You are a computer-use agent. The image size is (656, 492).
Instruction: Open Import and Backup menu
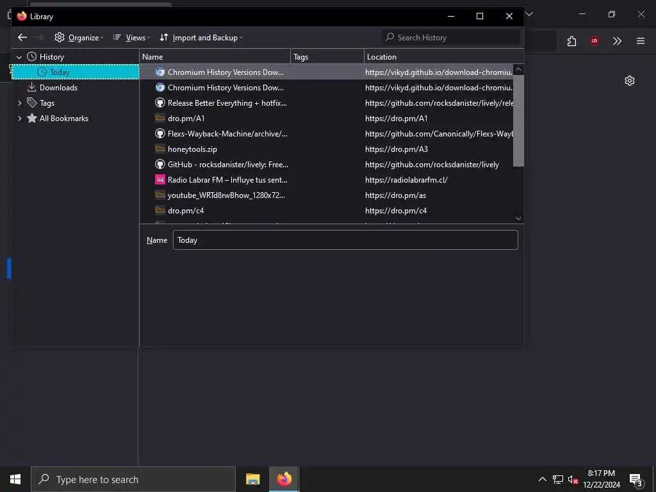(201, 37)
